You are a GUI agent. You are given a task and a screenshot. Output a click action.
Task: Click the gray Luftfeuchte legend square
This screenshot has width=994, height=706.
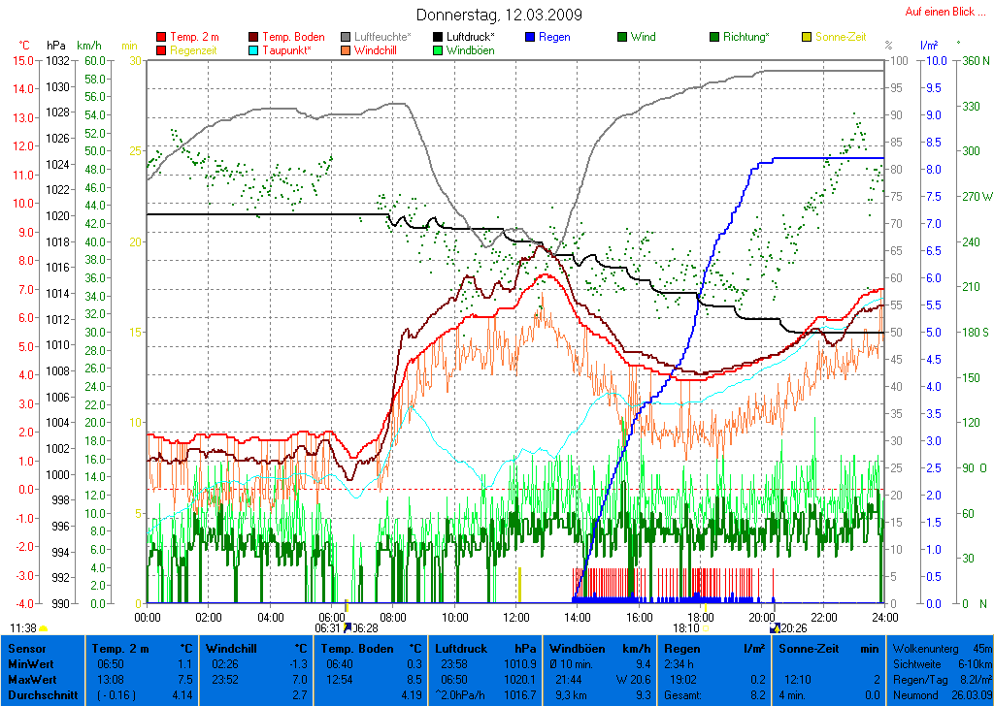(x=347, y=38)
